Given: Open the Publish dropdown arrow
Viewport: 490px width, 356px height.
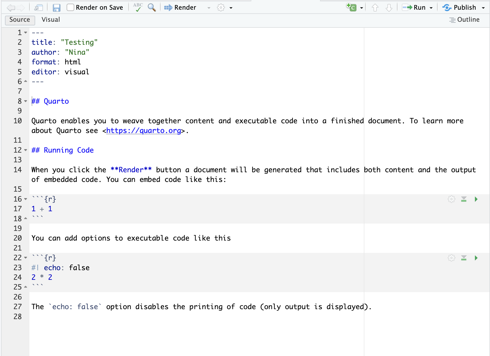Looking at the screenshot, I should [483, 8].
